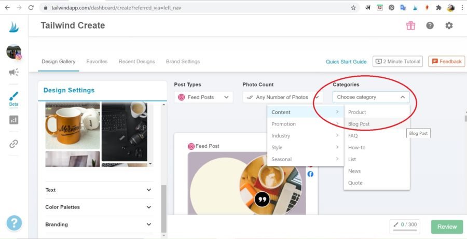Image resolution: width=467 pixels, height=239 pixels.
Task: Open the Feed Posts dropdown
Action: pos(203,97)
